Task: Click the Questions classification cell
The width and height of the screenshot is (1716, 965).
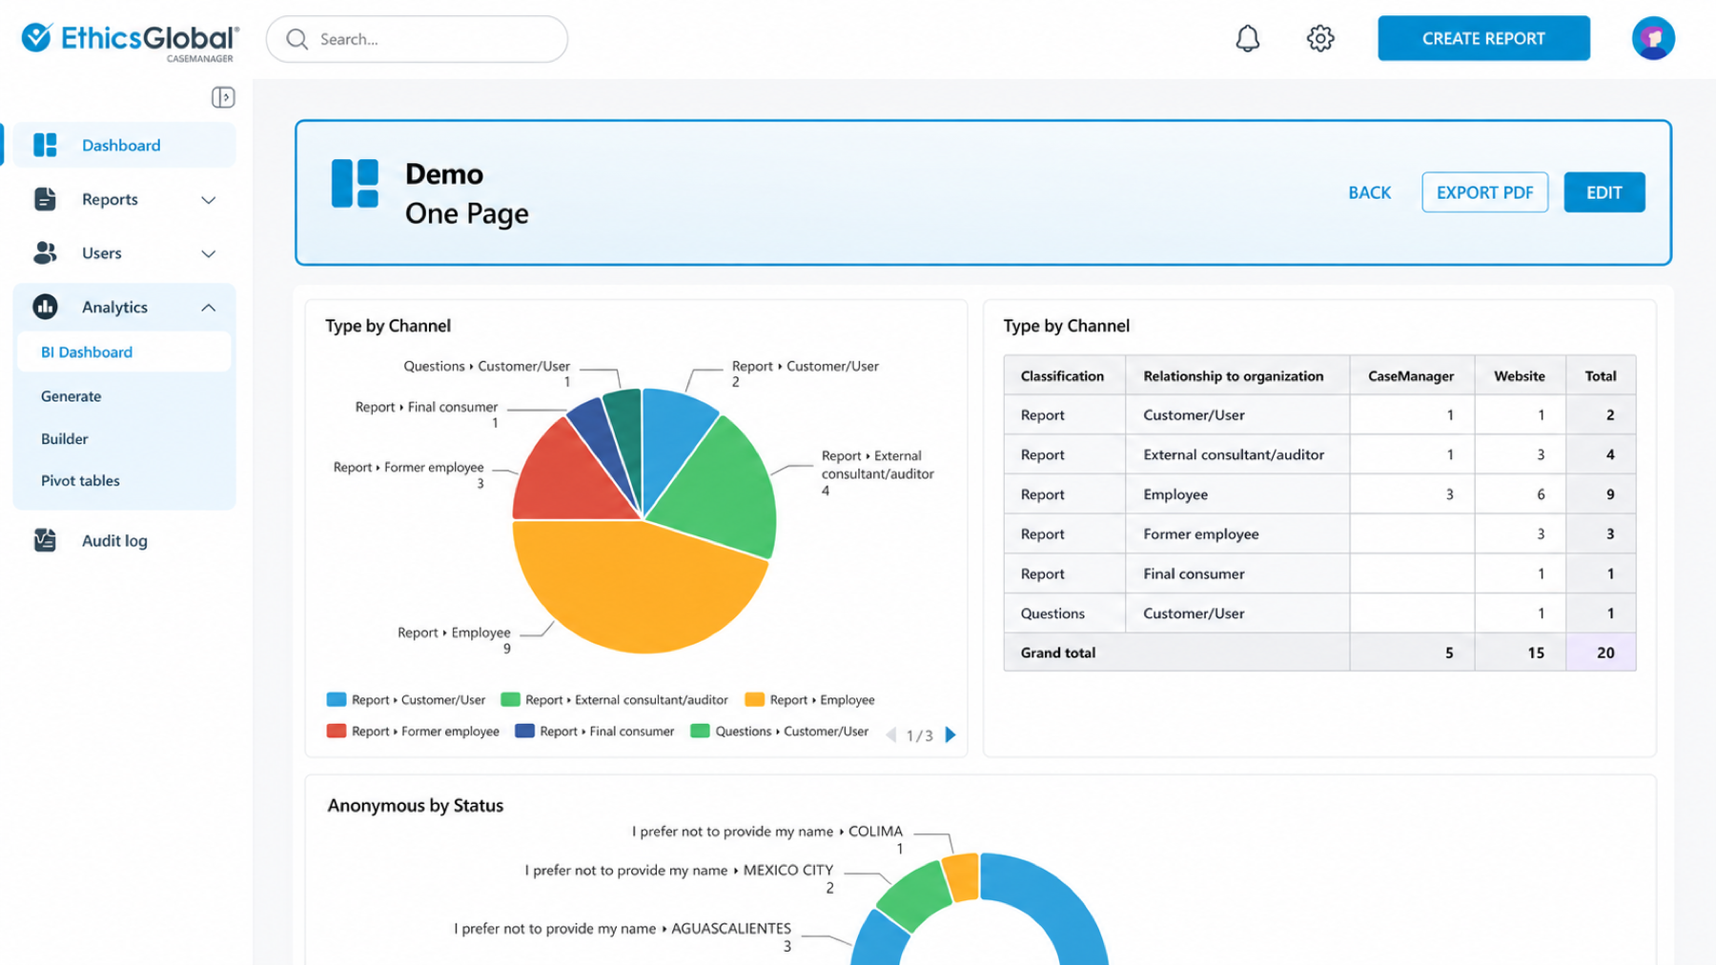Action: click(1064, 613)
